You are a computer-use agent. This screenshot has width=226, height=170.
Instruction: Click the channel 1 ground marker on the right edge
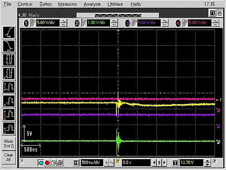218,142
